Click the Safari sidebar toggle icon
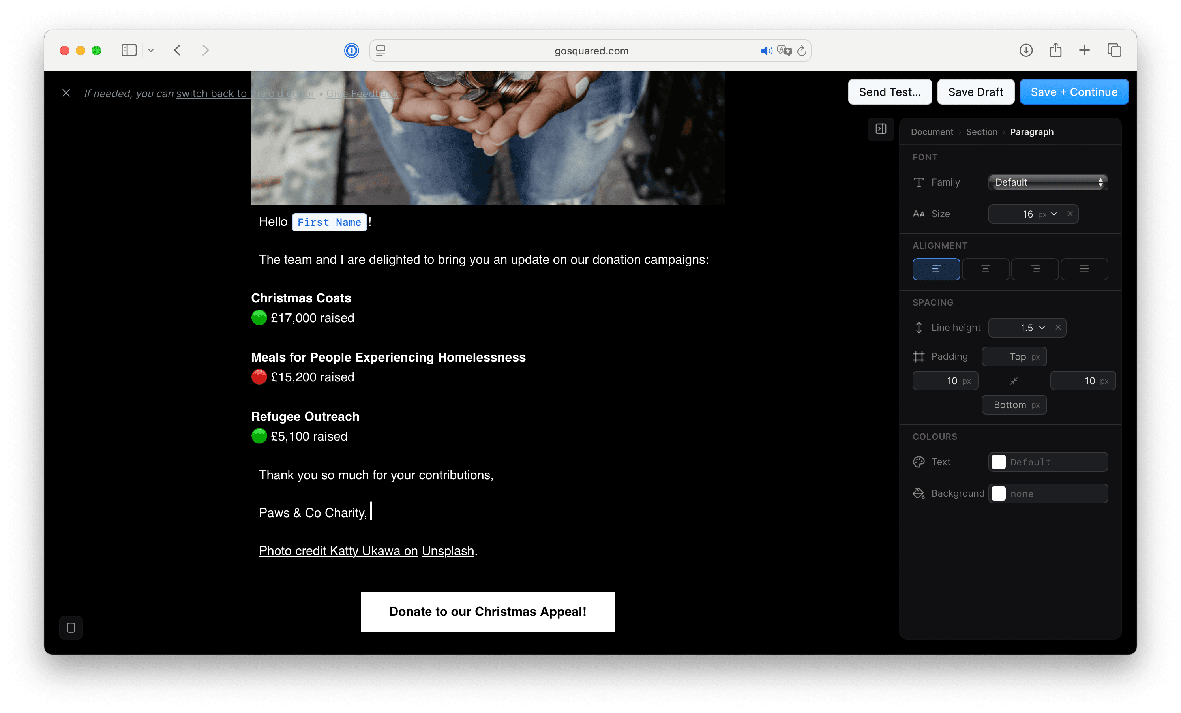Viewport: 1181px width, 713px height. click(129, 51)
